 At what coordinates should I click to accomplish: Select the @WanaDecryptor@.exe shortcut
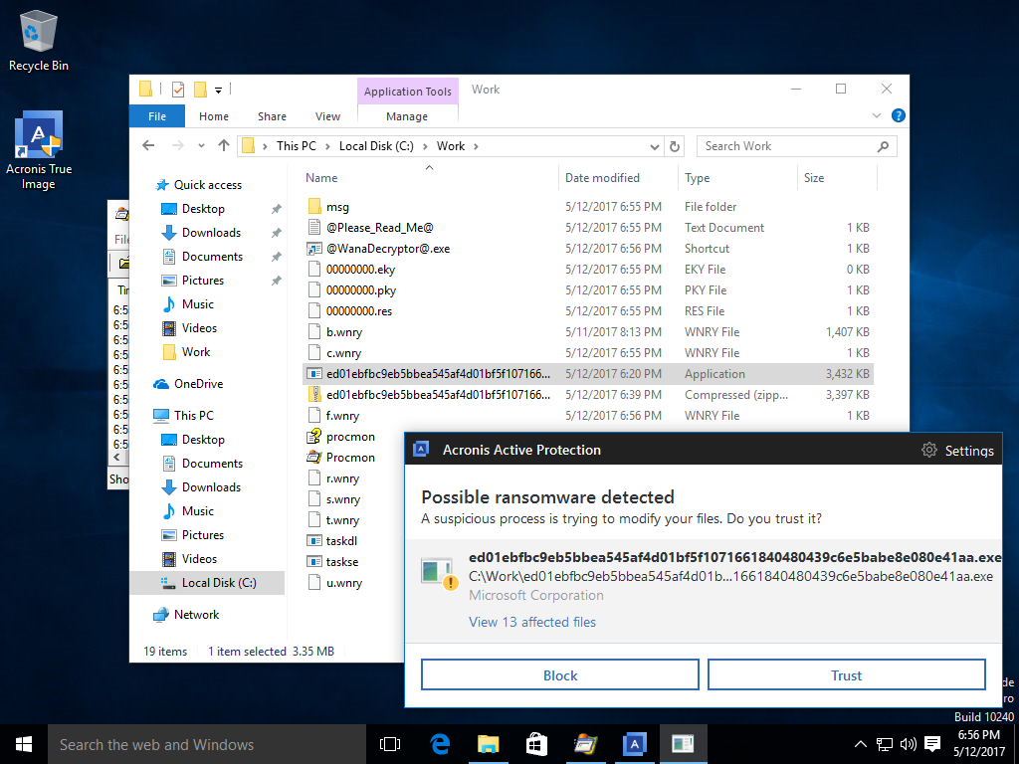pos(388,248)
